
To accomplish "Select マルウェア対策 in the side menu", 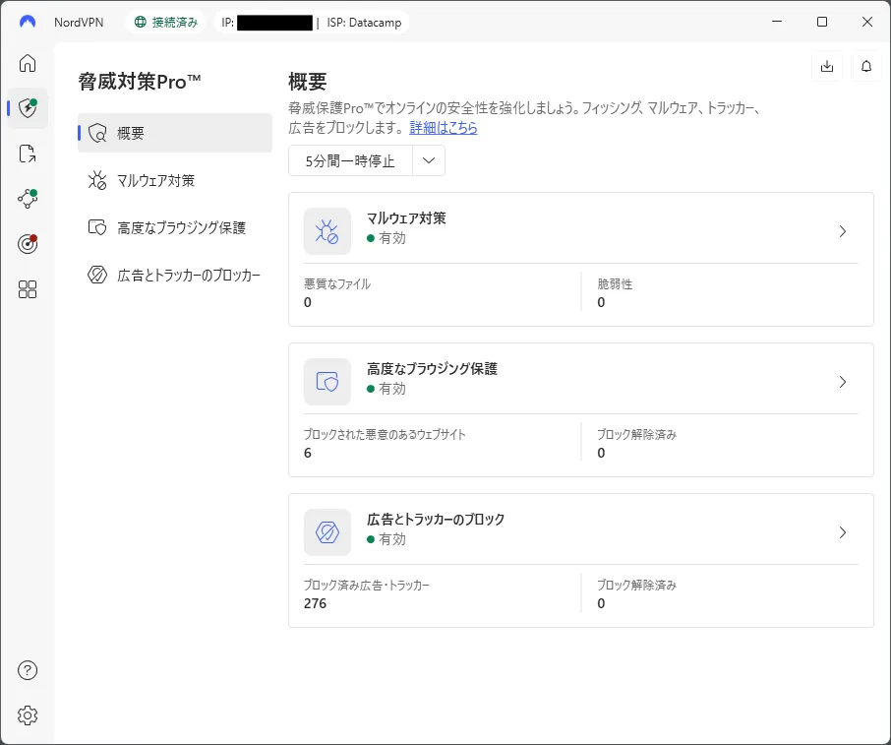I will click(175, 180).
